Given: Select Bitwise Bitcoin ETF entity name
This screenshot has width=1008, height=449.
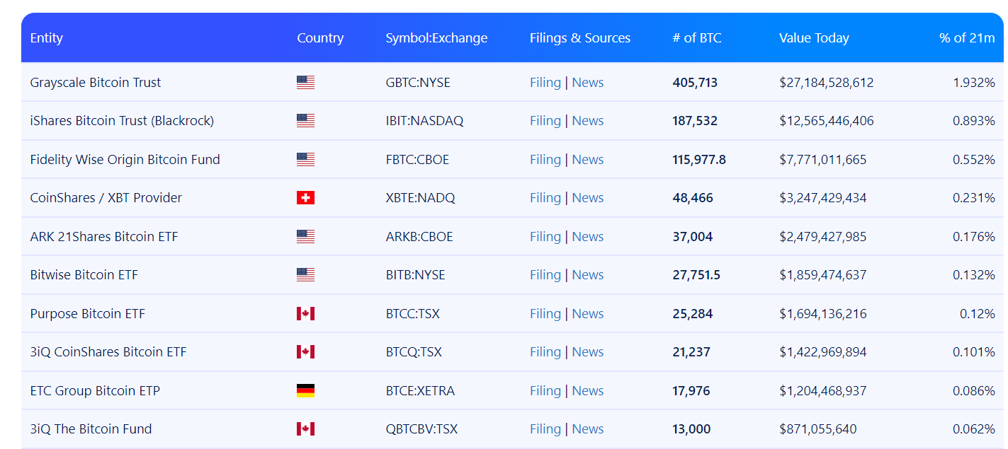Looking at the screenshot, I should (84, 275).
